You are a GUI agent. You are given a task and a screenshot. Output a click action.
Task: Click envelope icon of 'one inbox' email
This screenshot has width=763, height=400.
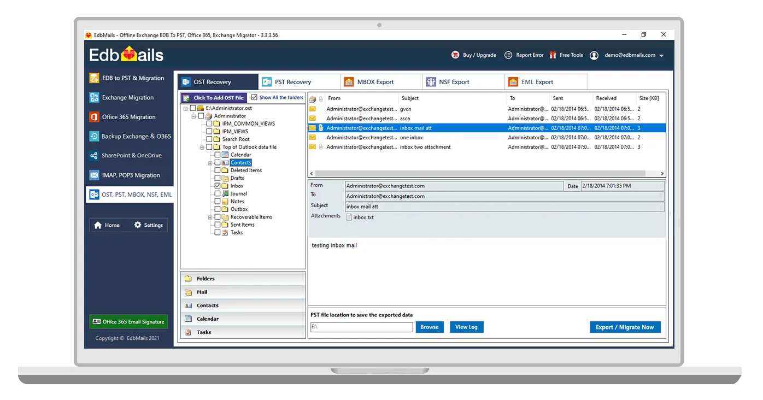click(x=313, y=138)
